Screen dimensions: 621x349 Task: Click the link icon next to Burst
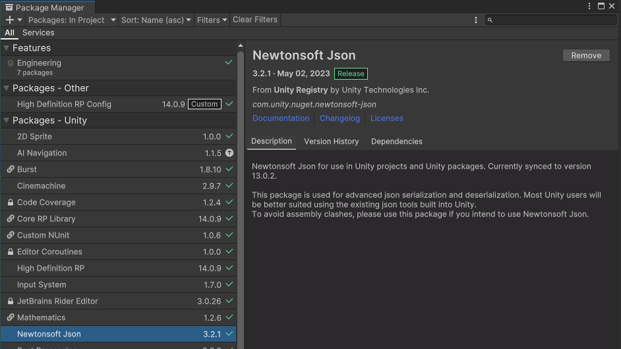(x=11, y=169)
